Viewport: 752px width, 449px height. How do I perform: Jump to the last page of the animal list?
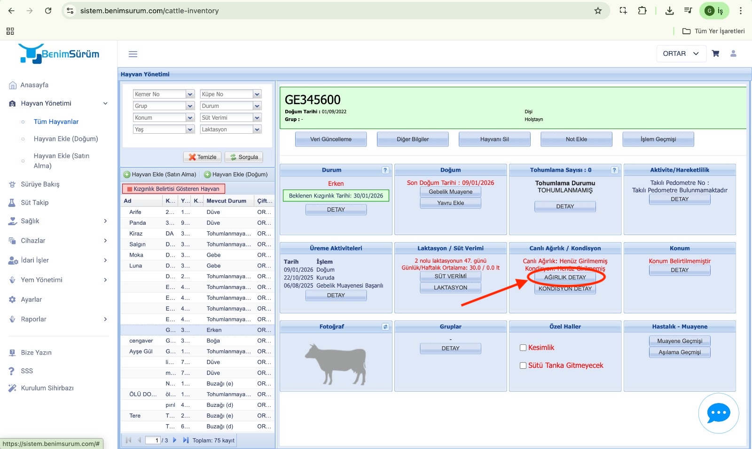(186, 440)
